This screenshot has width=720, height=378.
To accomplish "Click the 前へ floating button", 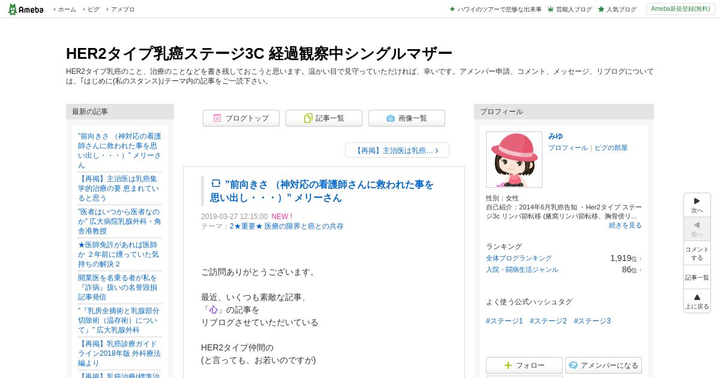I will pyautogui.click(x=697, y=229).
